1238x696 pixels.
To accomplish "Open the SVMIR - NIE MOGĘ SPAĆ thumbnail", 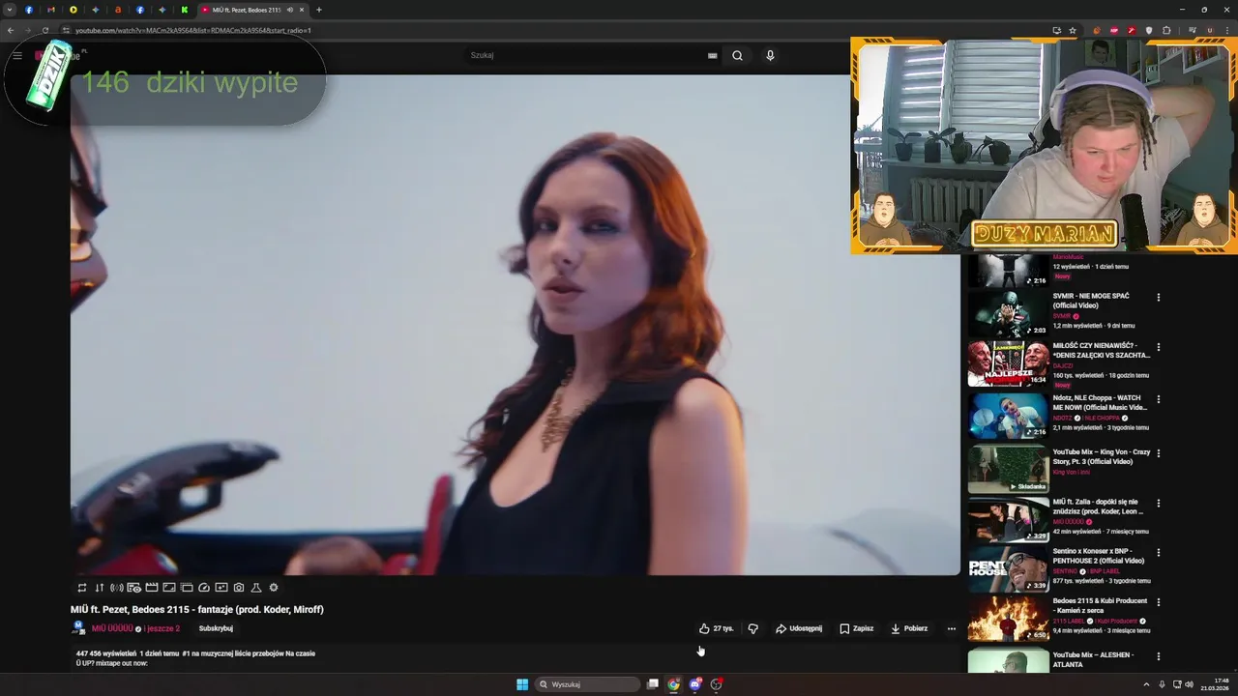I will pyautogui.click(x=1009, y=313).
